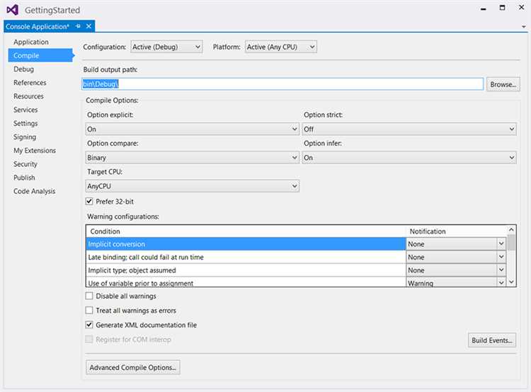Open the Application settings page

coord(31,42)
